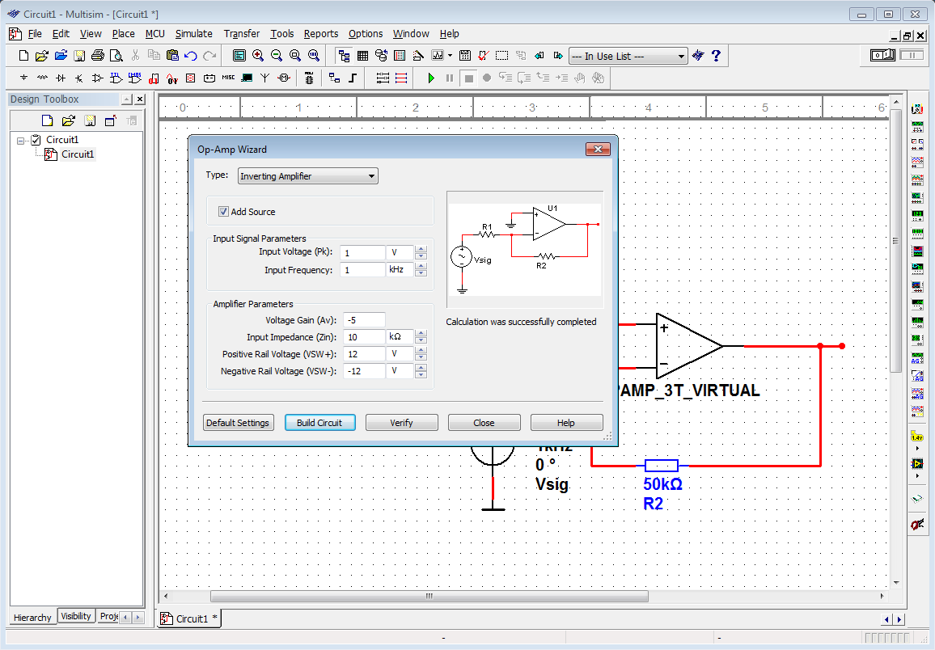Open the MISC components group
Screen dimensions: 935x650
click(228, 78)
